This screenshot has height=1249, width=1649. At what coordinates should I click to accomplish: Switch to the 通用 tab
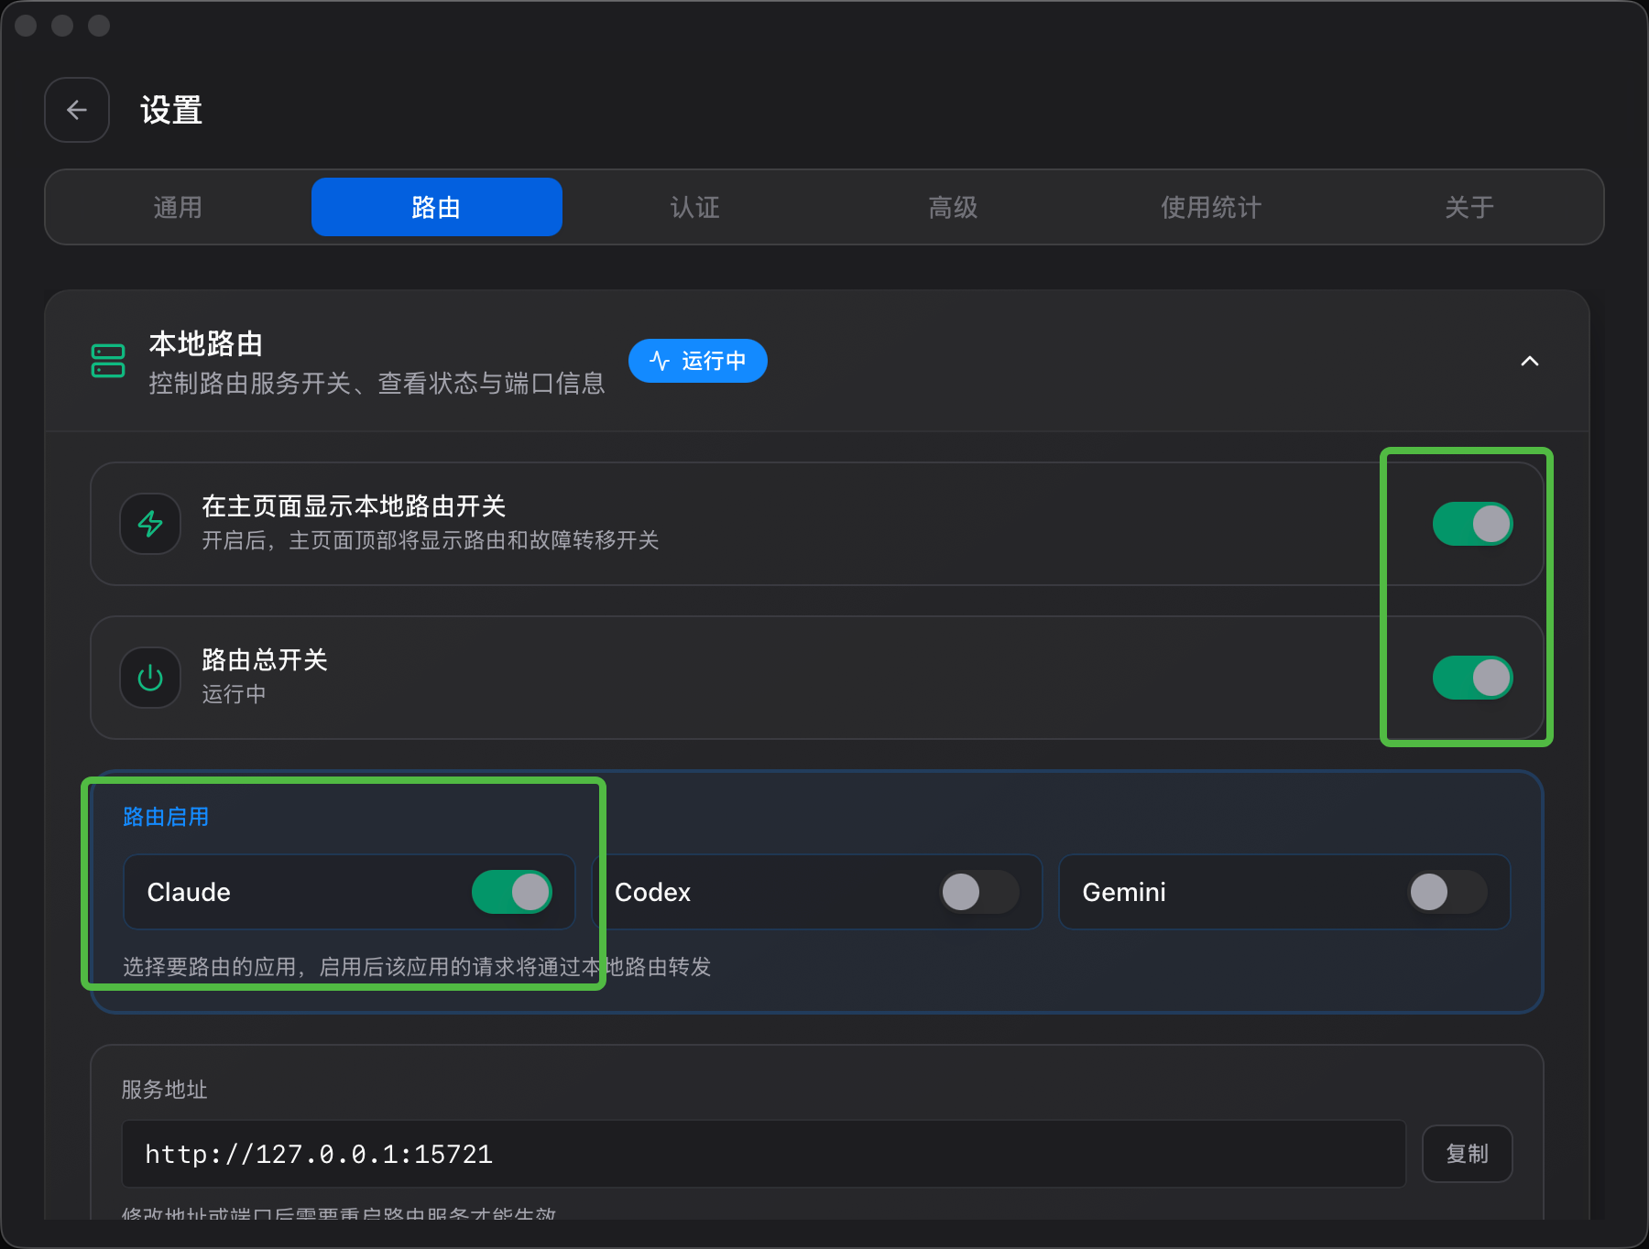(x=178, y=207)
